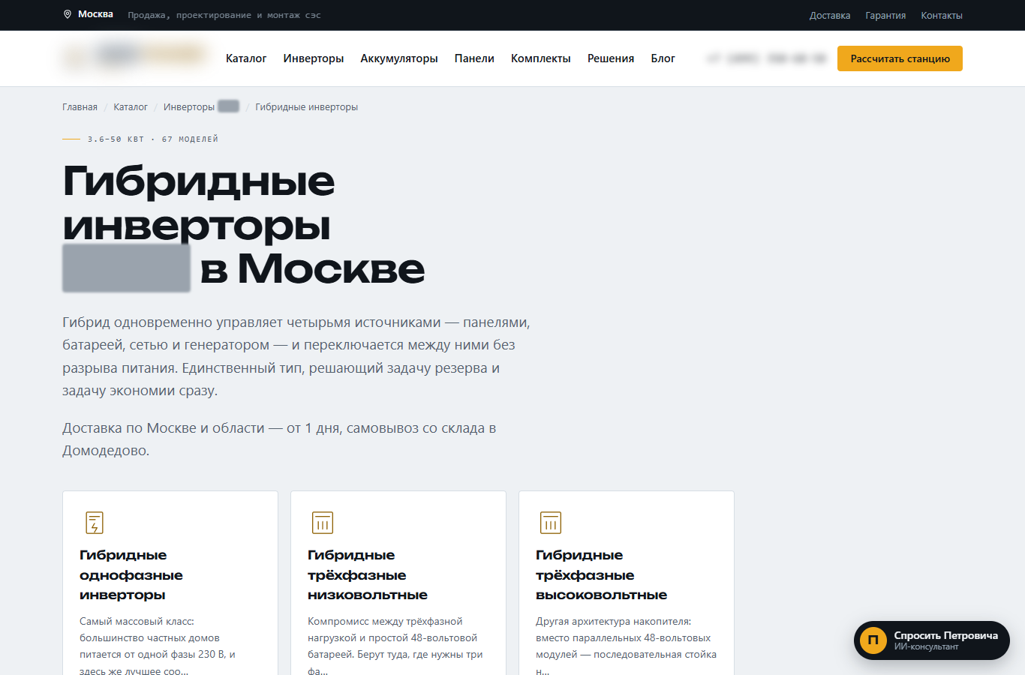The width and height of the screenshot is (1025, 675).
Task: Click the location pin icon near Москва
Action: coord(68,14)
